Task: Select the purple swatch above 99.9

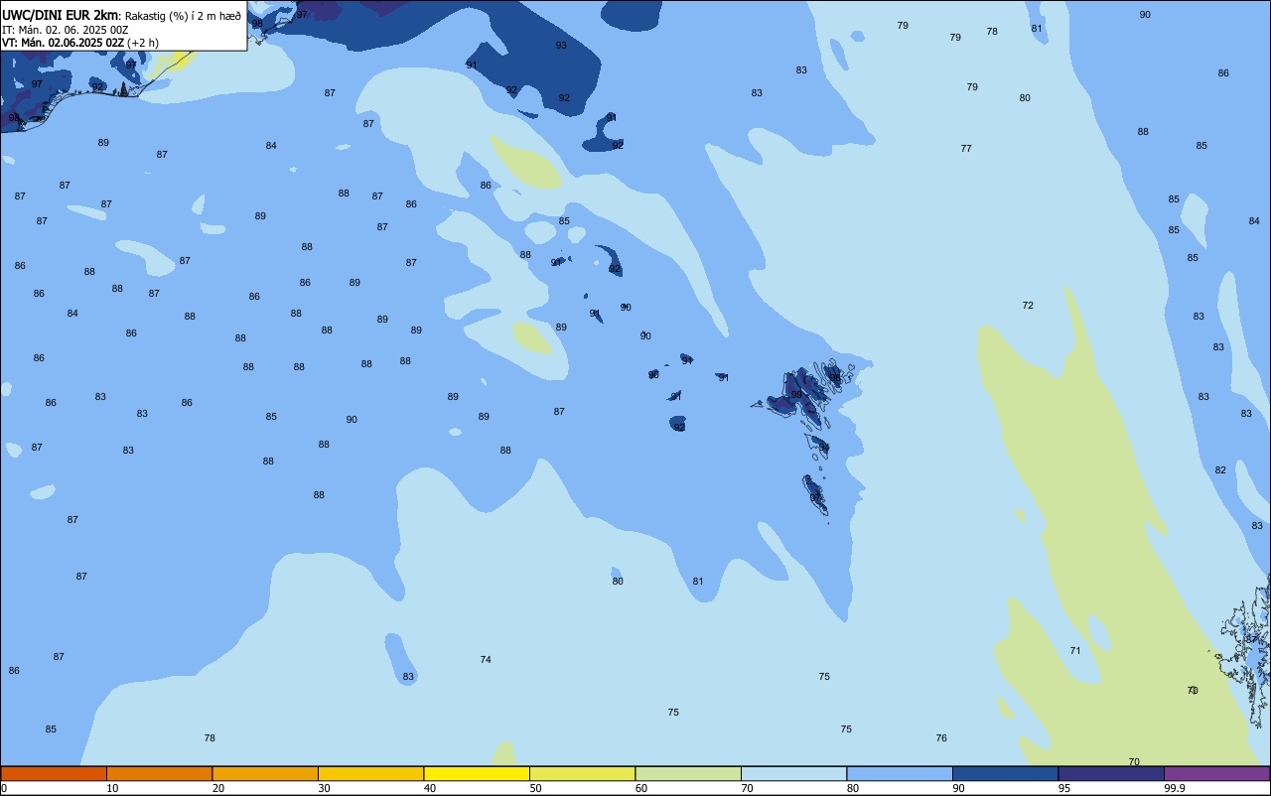Action: 1216,773
